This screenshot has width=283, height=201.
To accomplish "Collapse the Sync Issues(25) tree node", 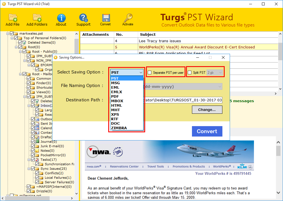I will [x=29, y=169].
